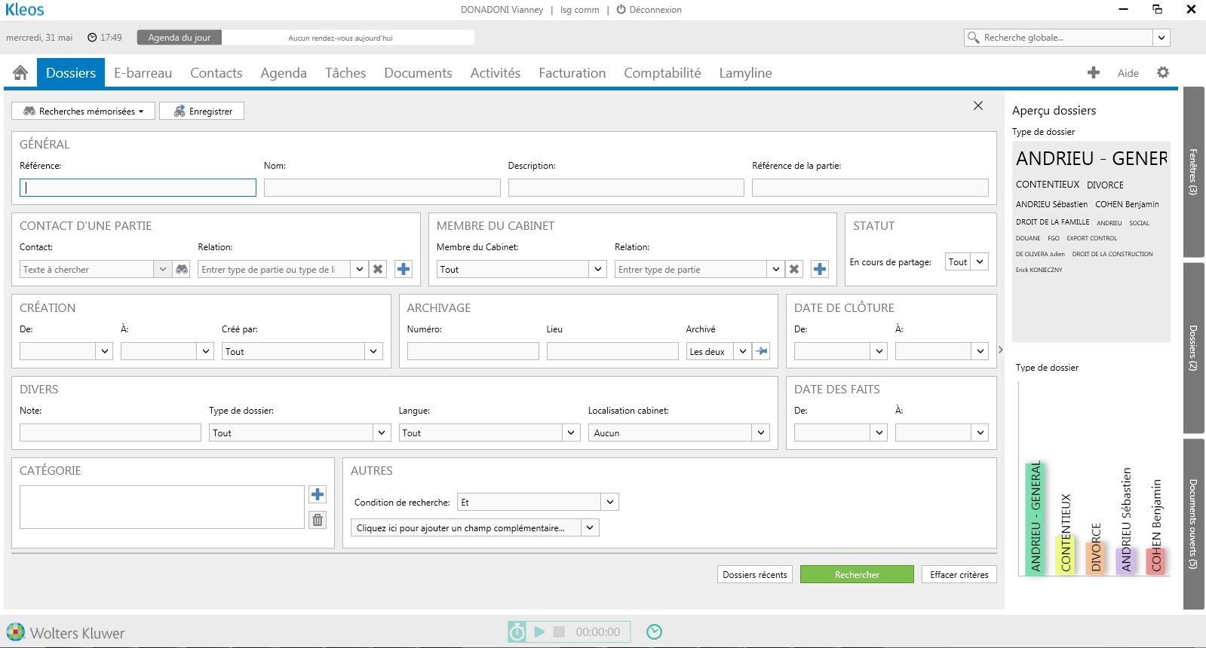Screen dimensions: 1206x648
Task: Click into the Référence input field
Action: pyautogui.click(x=138, y=188)
